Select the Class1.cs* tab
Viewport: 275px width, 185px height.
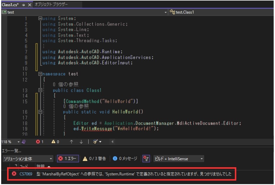coord(10,5)
